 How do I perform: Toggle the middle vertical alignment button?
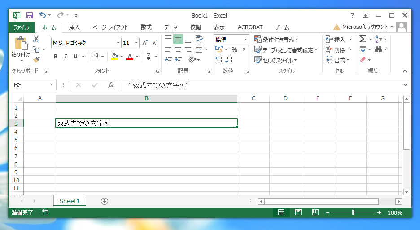(178, 40)
